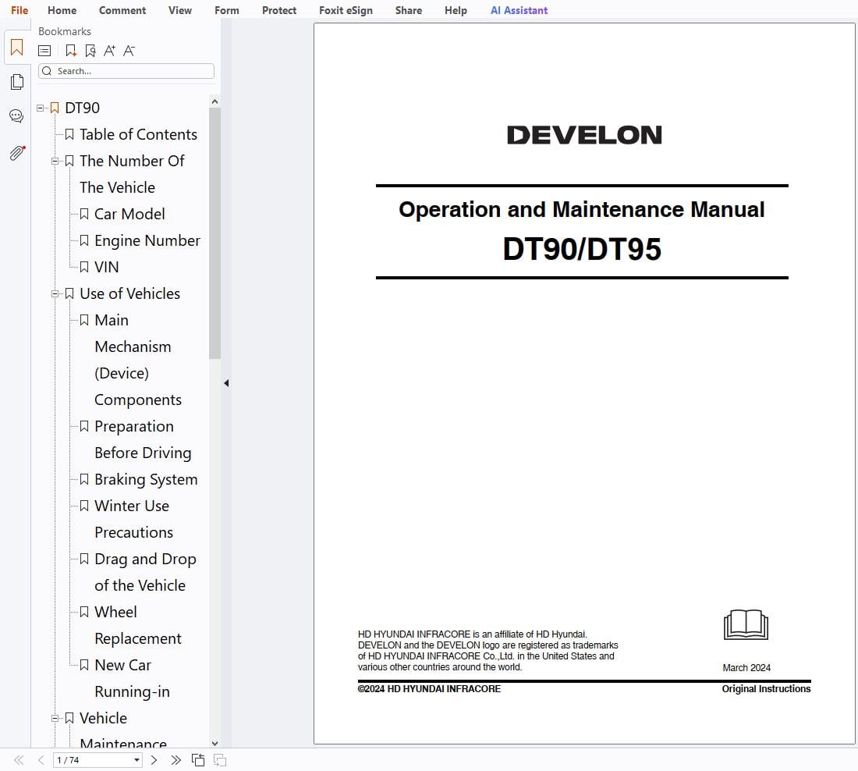Open Drag and Drop of the Vehicle bookmark

(145, 572)
